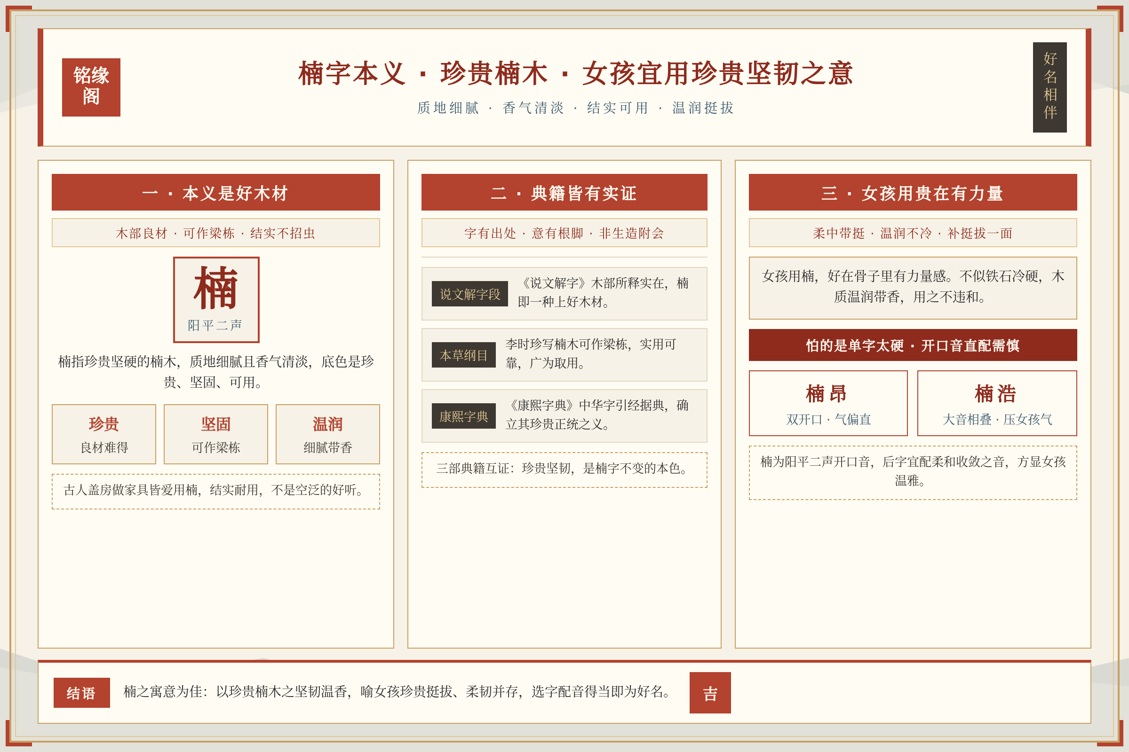Click the text 木部良材·可作梁栋·结实不招虫
Image resolution: width=1129 pixels, height=752 pixels.
(216, 233)
